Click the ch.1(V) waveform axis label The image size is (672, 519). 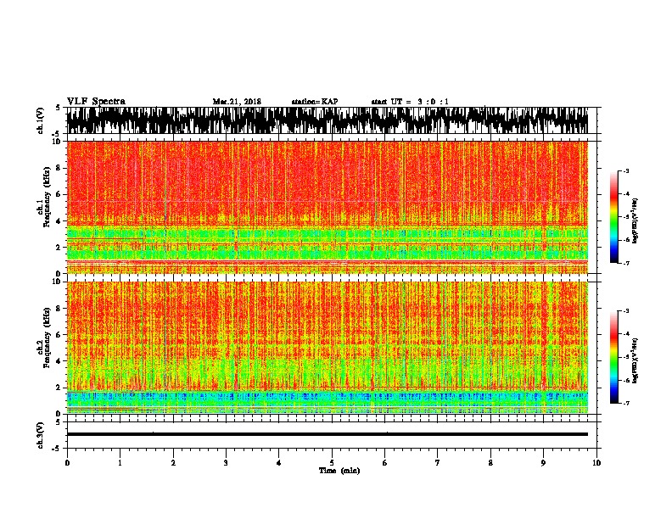click(40, 120)
